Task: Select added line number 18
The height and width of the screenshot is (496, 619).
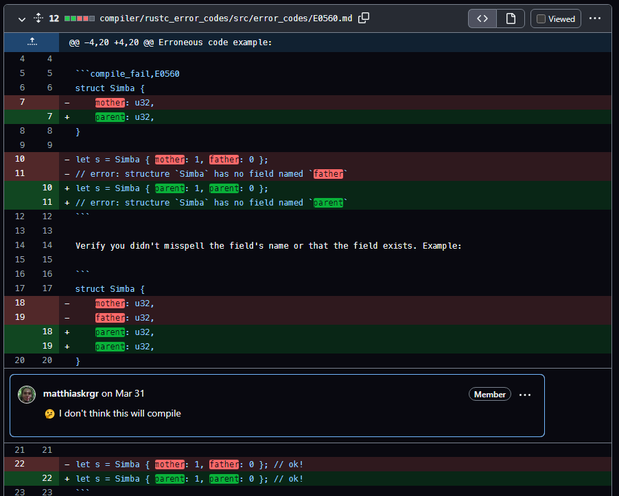Action: pyautogui.click(x=47, y=332)
